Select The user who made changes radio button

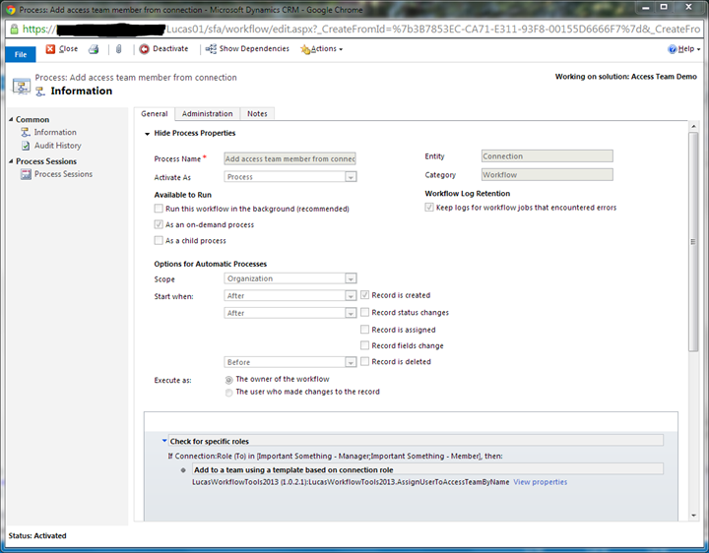pos(229,393)
